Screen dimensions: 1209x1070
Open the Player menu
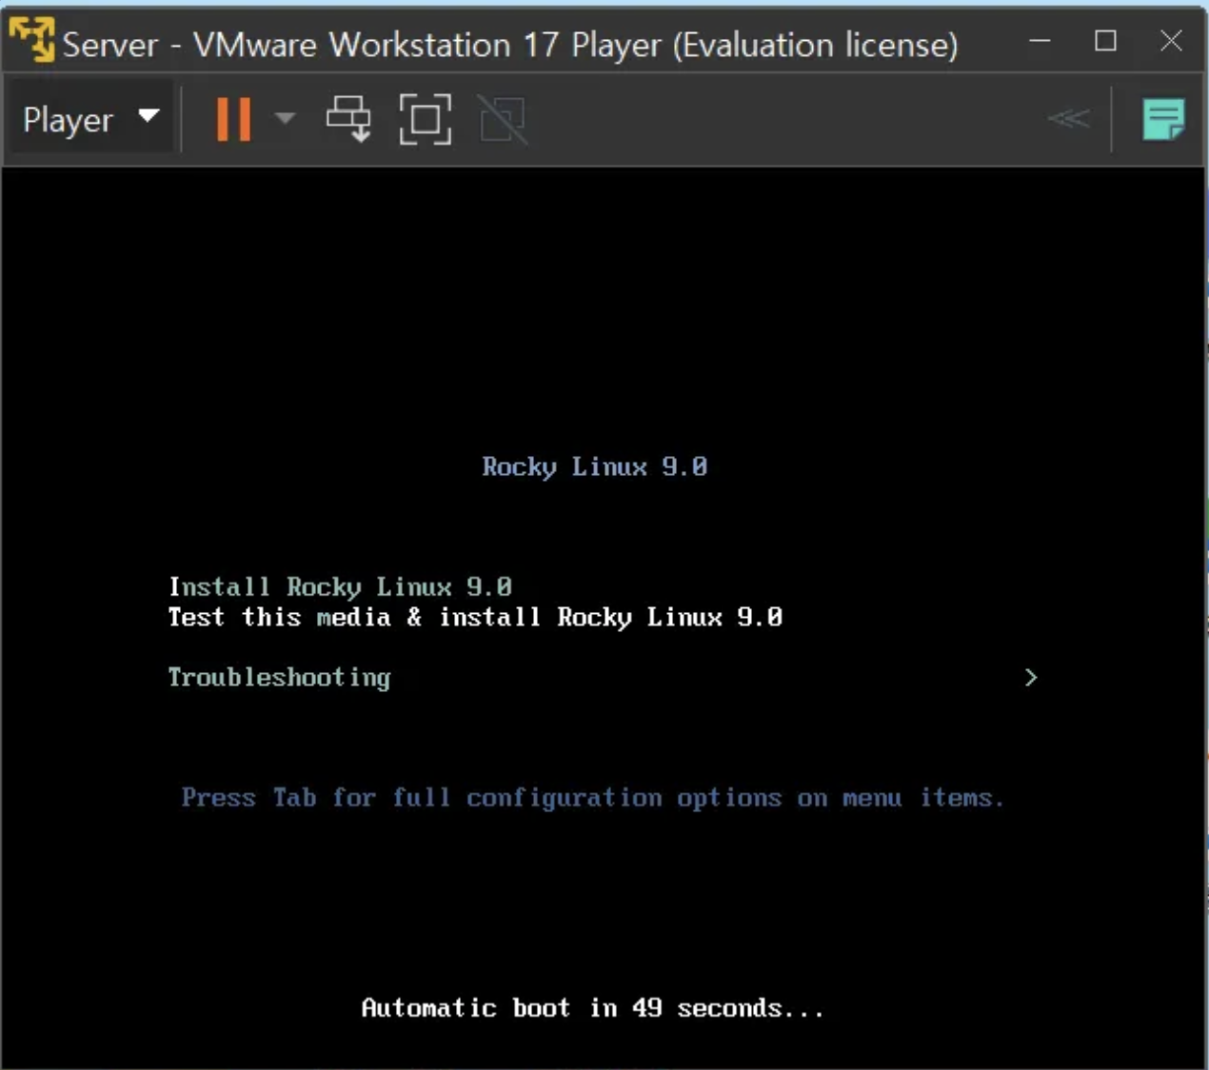(91, 119)
